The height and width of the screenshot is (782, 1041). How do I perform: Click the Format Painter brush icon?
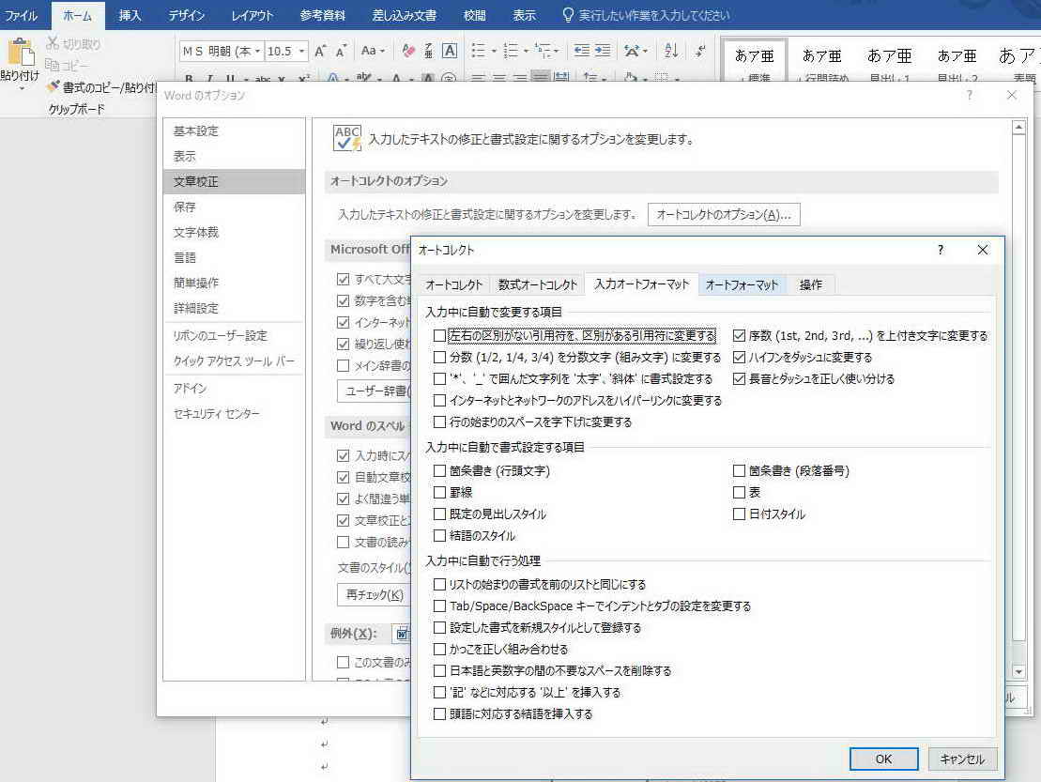click(53, 87)
